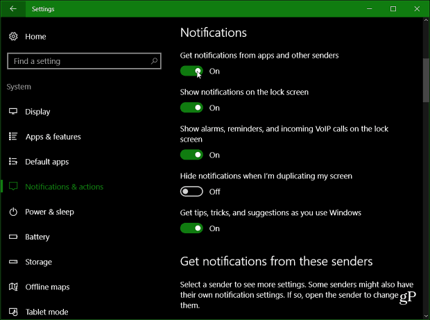The height and width of the screenshot is (320, 430).
Task: Click the Offline maps icon
Action: 13,287
